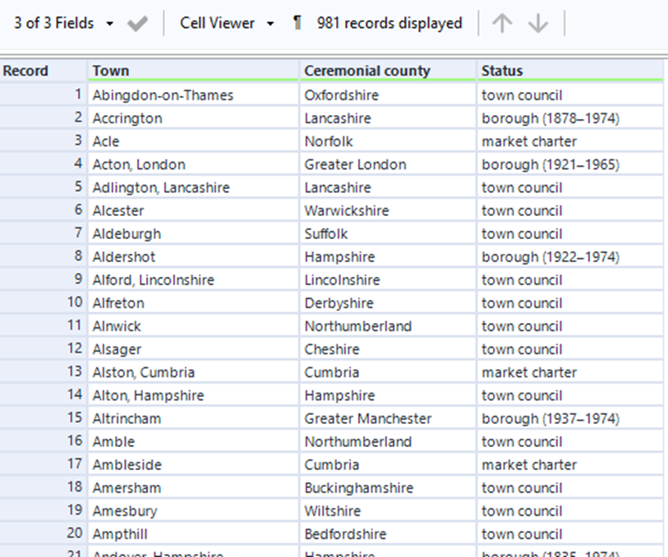Select the Abingdon-on-Thames town cell

click(163, 95)
